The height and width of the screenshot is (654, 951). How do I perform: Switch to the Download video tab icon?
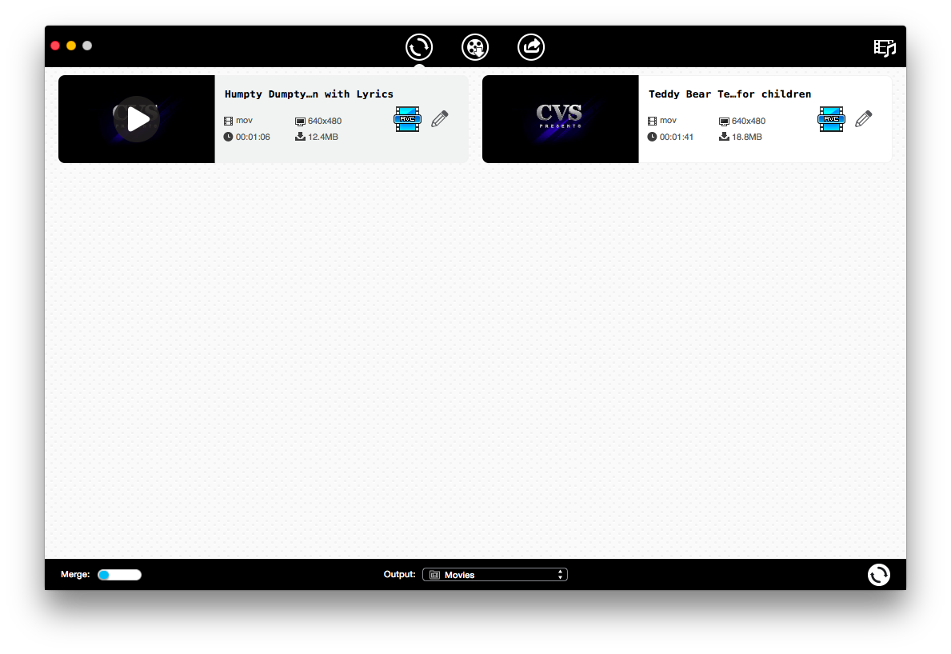click(475, 47)
